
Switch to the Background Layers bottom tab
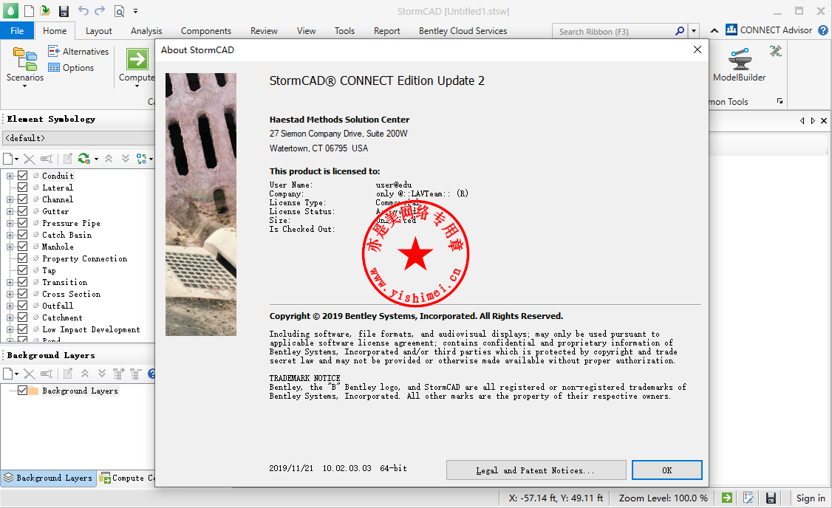tap(49, 478)
